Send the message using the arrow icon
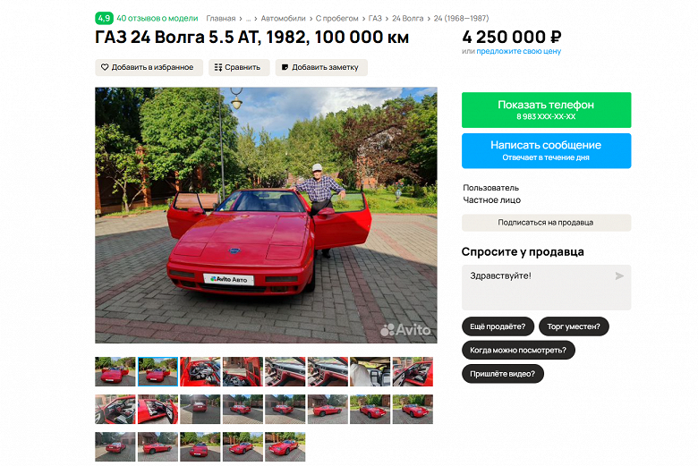 [619, 276]
